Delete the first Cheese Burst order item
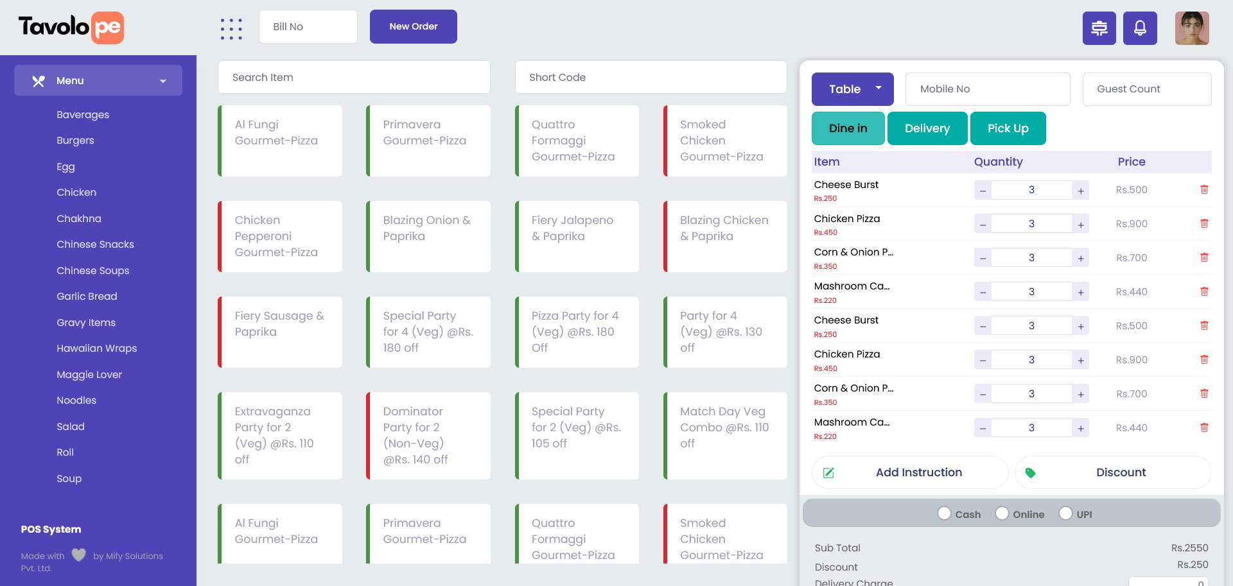The height and width of the screenshot is (586, 1233). click(1204, 189)
